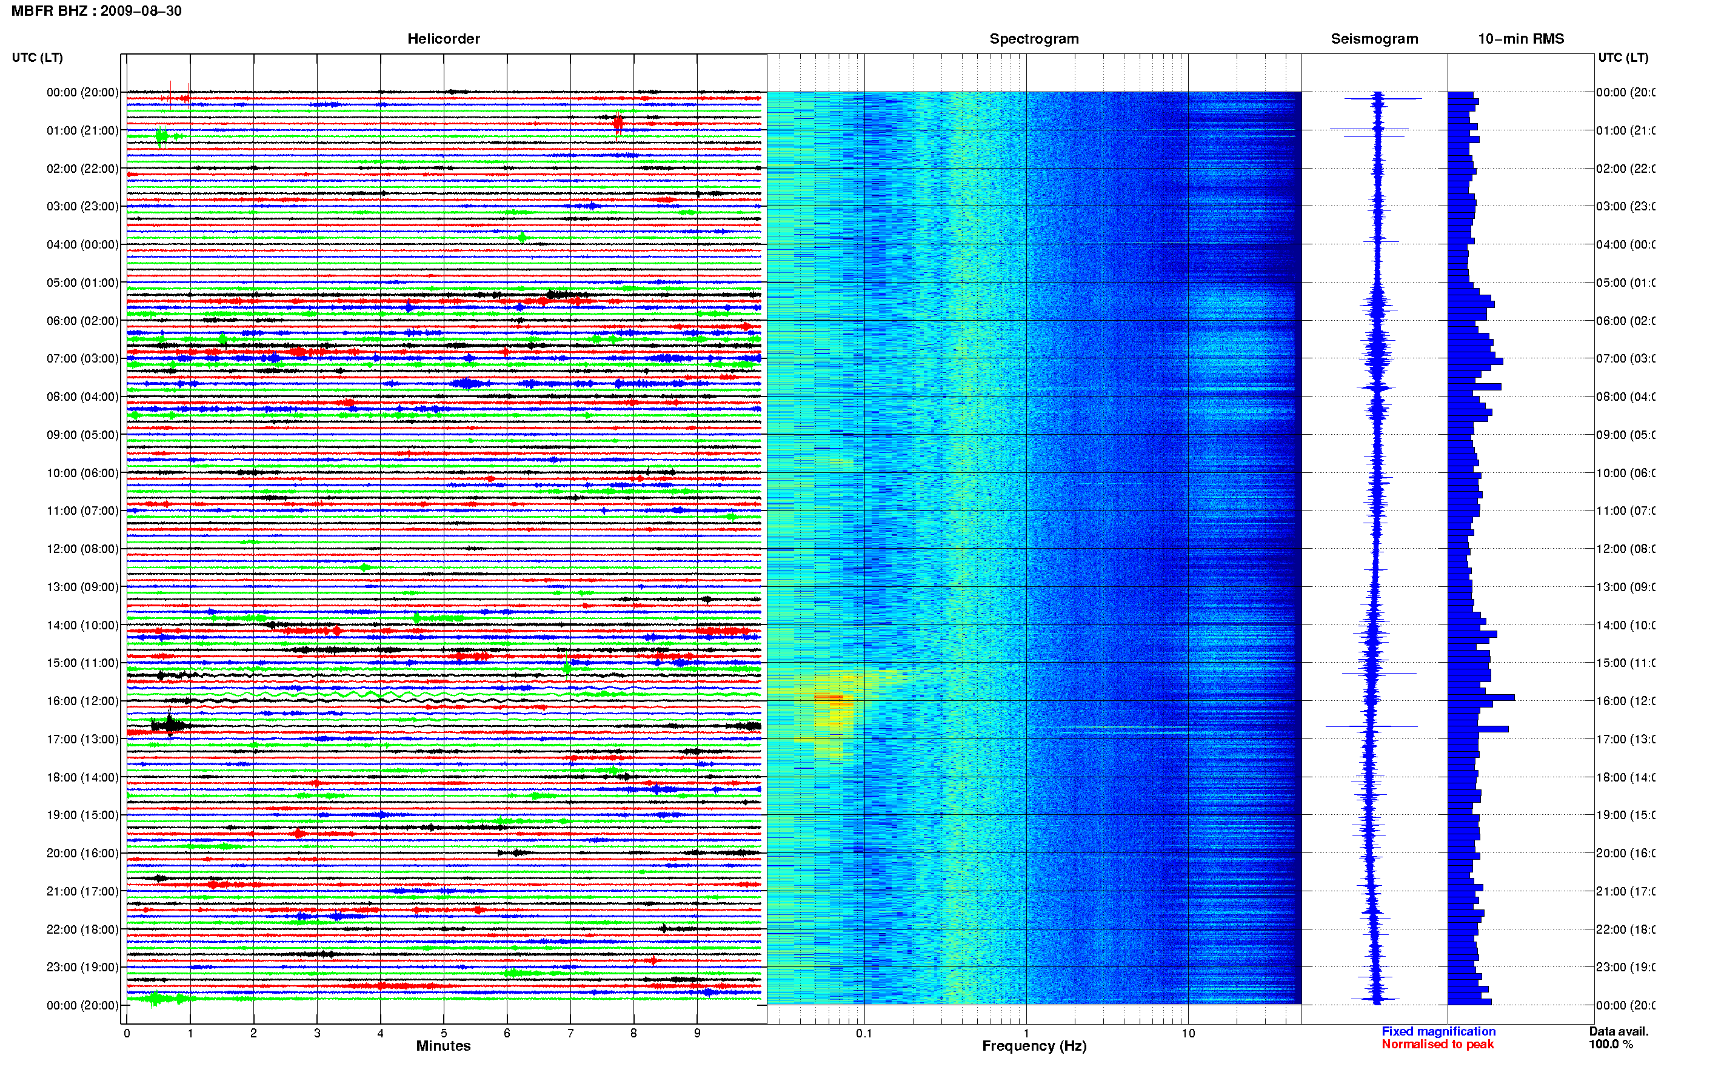Image resolution: width=1724 pixels, height=1078 pixels.
Task: Click the left '00:00 (20:00)' top time label
Action: click(82, 92)
